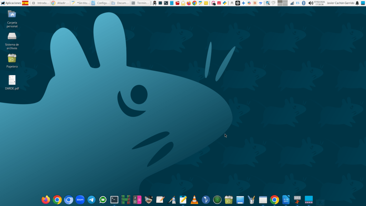Image resolution: width=366 pixels, height=206 pixels.
Task: Open the Aplicaciones menu
Action: coord(11,3)
